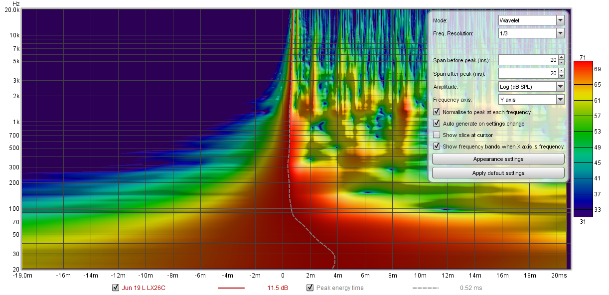Uncheck Normalise to peak at each frequency
This screenshot has width=609, height=295.
pos(437,112)
